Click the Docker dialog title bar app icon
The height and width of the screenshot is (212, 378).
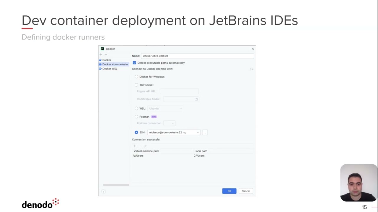[x=102, y=49]
